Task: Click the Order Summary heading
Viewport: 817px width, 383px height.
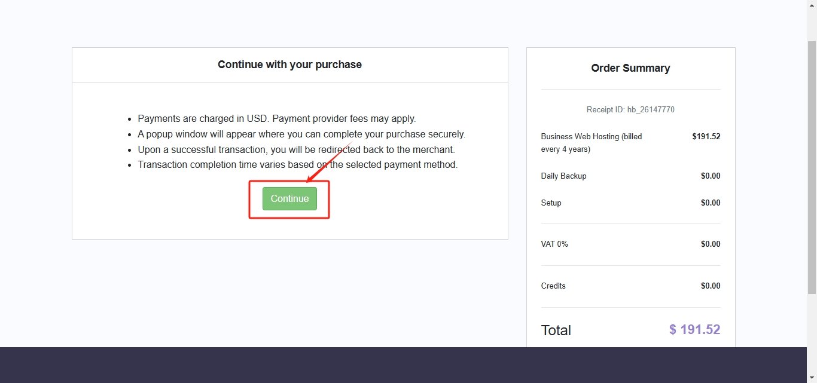Action: pos(630,68)
